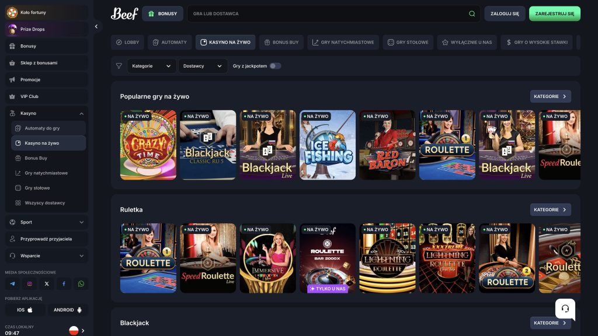
Task: Click the Beef logo
Action: (124, 14)
